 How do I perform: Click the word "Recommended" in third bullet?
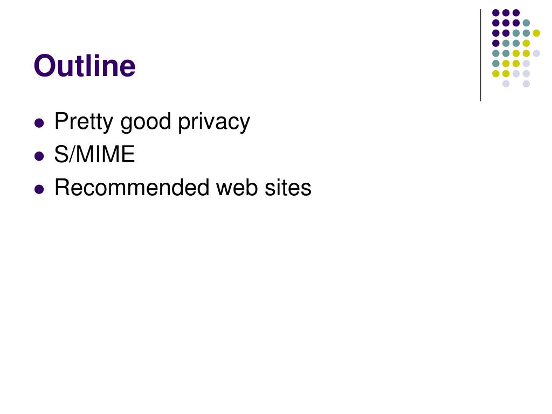click(132, 187)
